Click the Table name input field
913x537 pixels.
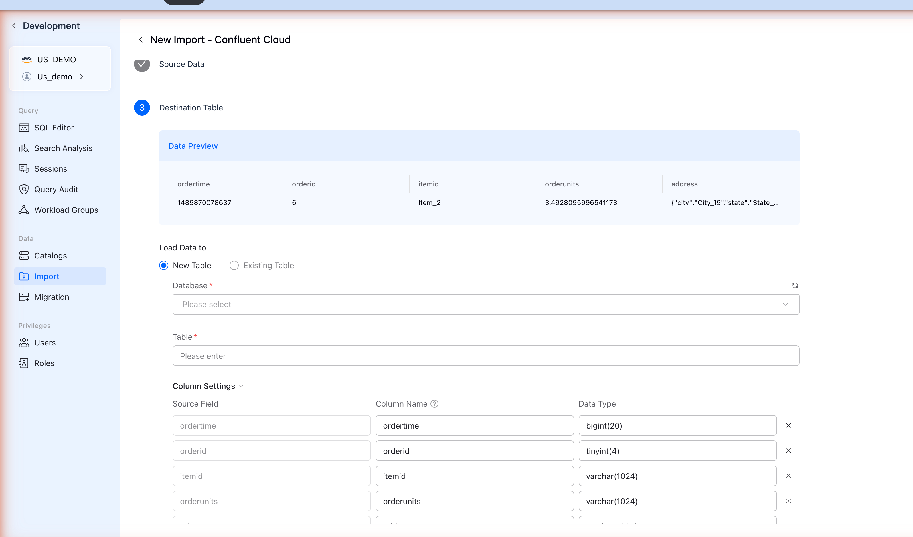[x=485, y=356]
